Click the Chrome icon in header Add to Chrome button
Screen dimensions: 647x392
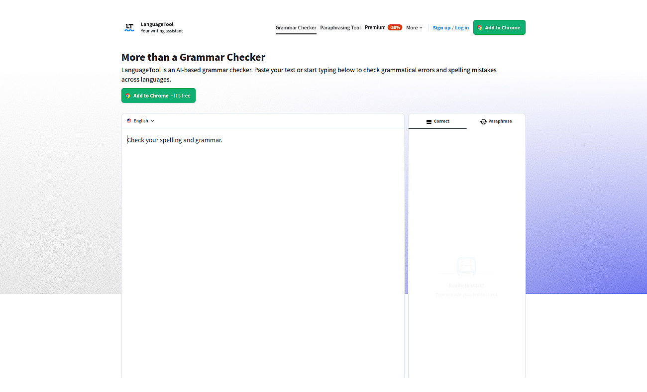(x=480, y=28)
